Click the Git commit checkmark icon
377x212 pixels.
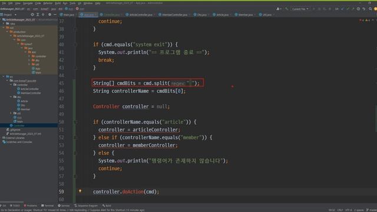[x=348, y=9]
